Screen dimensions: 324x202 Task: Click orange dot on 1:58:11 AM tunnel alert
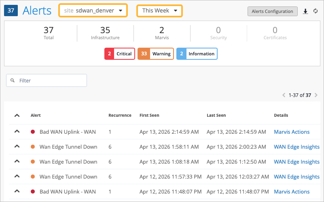tap(33, 147)
